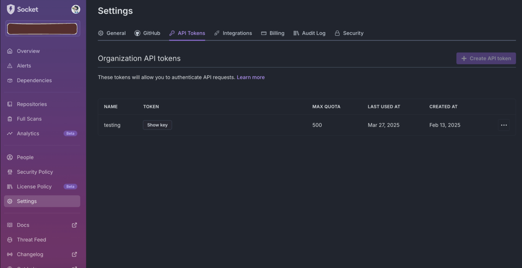Open the user avatar menu

[x=76, y=9]
